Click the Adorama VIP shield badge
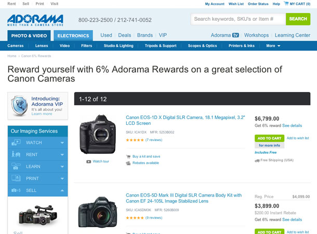Viewport: 317px width, 234px height. 19,106
